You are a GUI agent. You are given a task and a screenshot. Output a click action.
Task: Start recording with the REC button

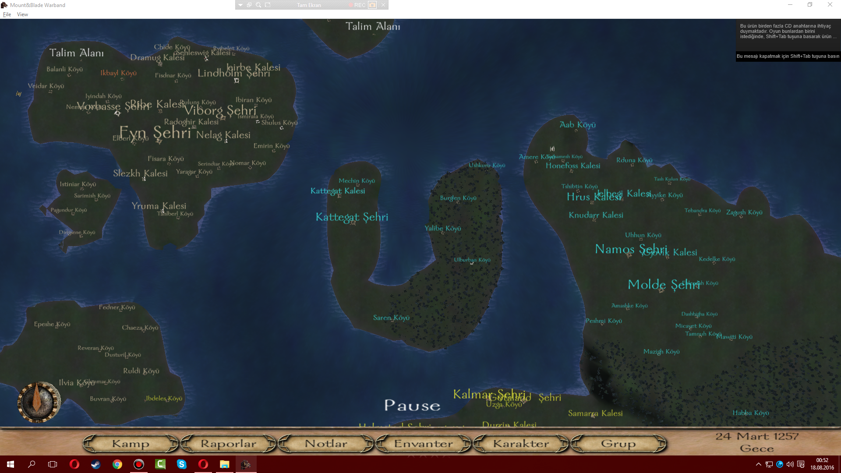357,5
